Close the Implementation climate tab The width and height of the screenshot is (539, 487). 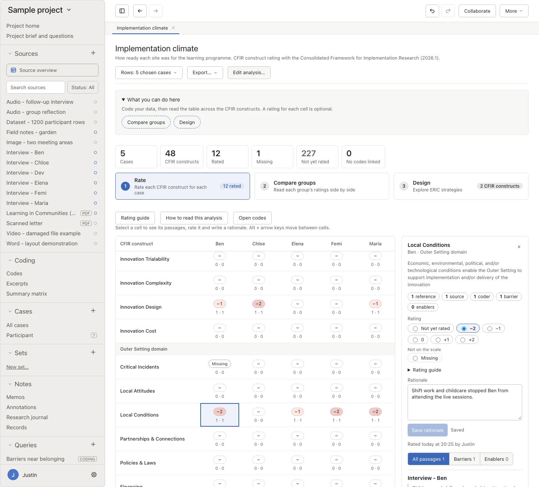tap(173, 28)
